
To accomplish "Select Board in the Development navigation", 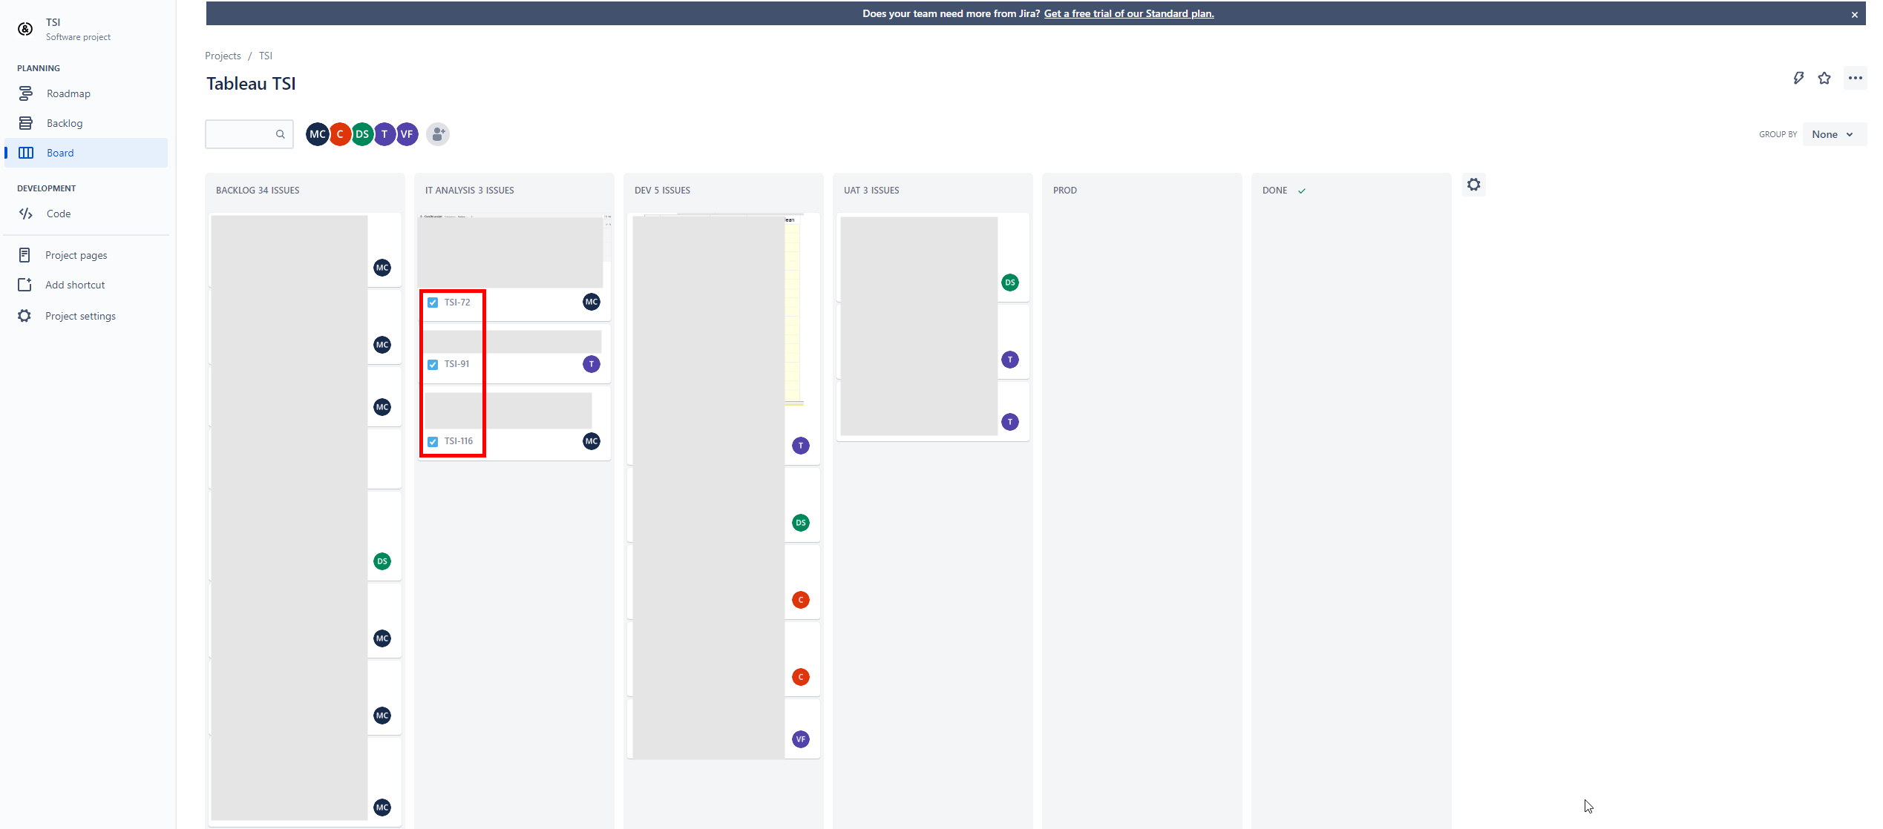I will click(60, 152).
